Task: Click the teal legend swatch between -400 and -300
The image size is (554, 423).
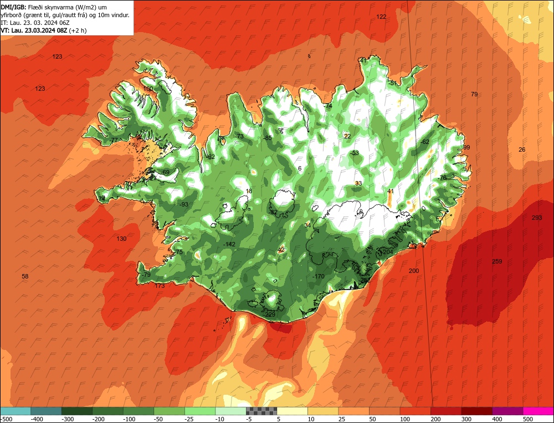Action: point(47,411)
